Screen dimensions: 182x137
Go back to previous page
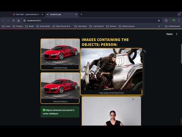tap(3, 21)
